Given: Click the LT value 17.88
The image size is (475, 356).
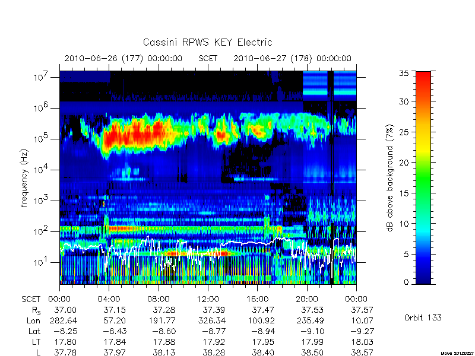Looking at the screenshot, I should click(x=164, y=342).
